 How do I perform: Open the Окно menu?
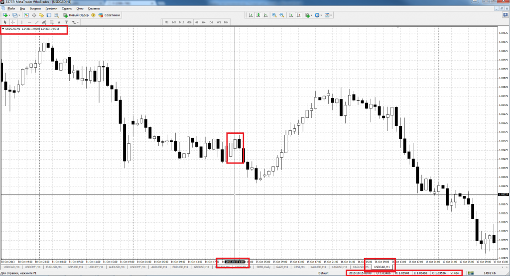click(x=80, y=8)
